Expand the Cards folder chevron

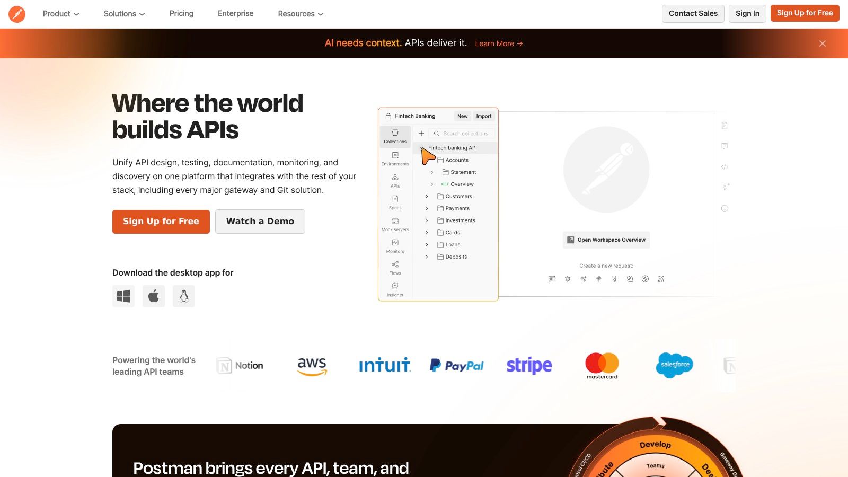pos(427,233)
